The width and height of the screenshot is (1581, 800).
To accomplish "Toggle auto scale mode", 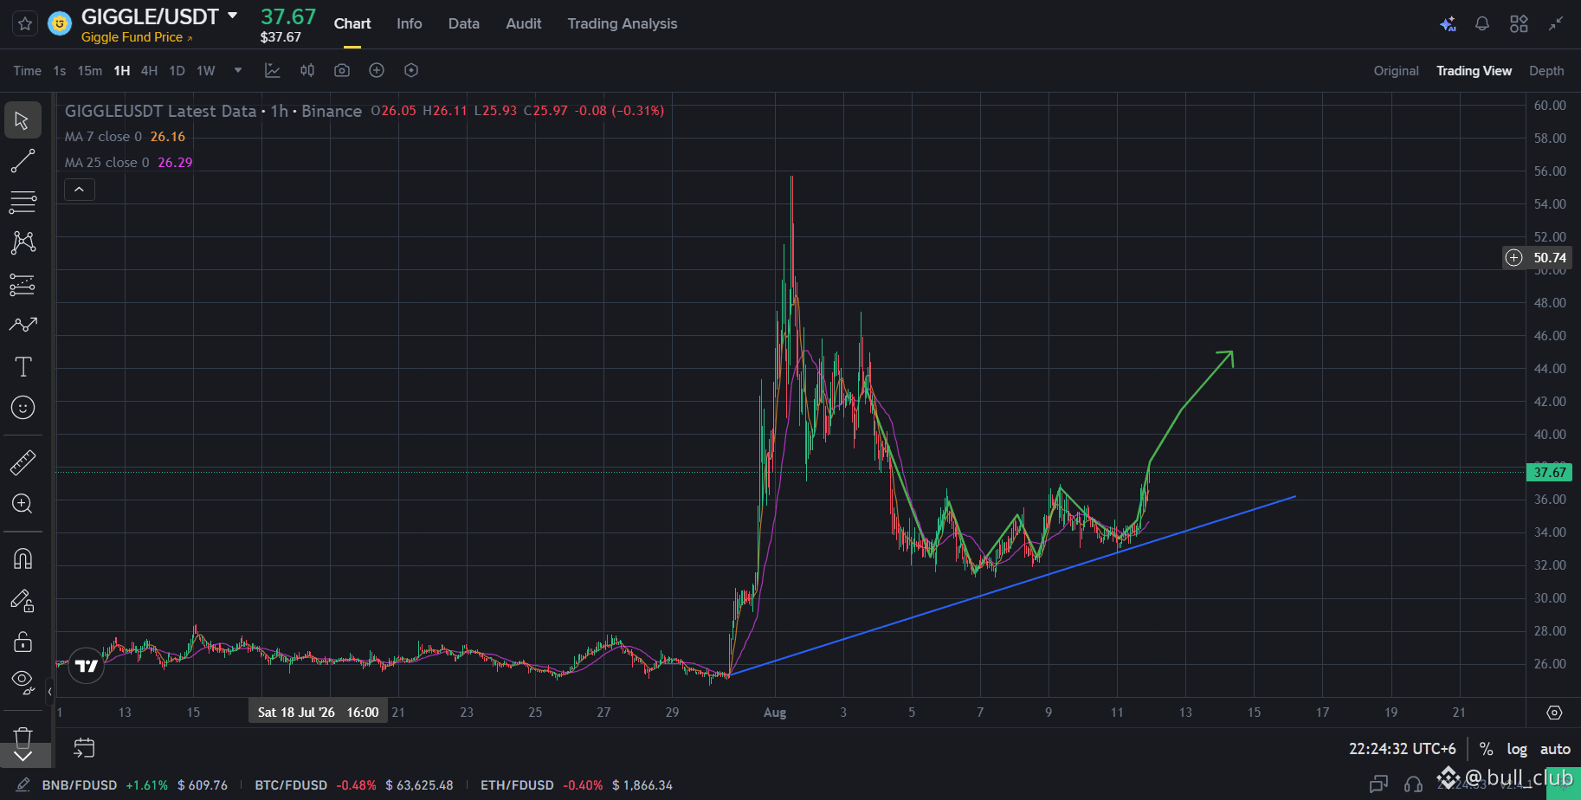I will (x=1555, y=749).
